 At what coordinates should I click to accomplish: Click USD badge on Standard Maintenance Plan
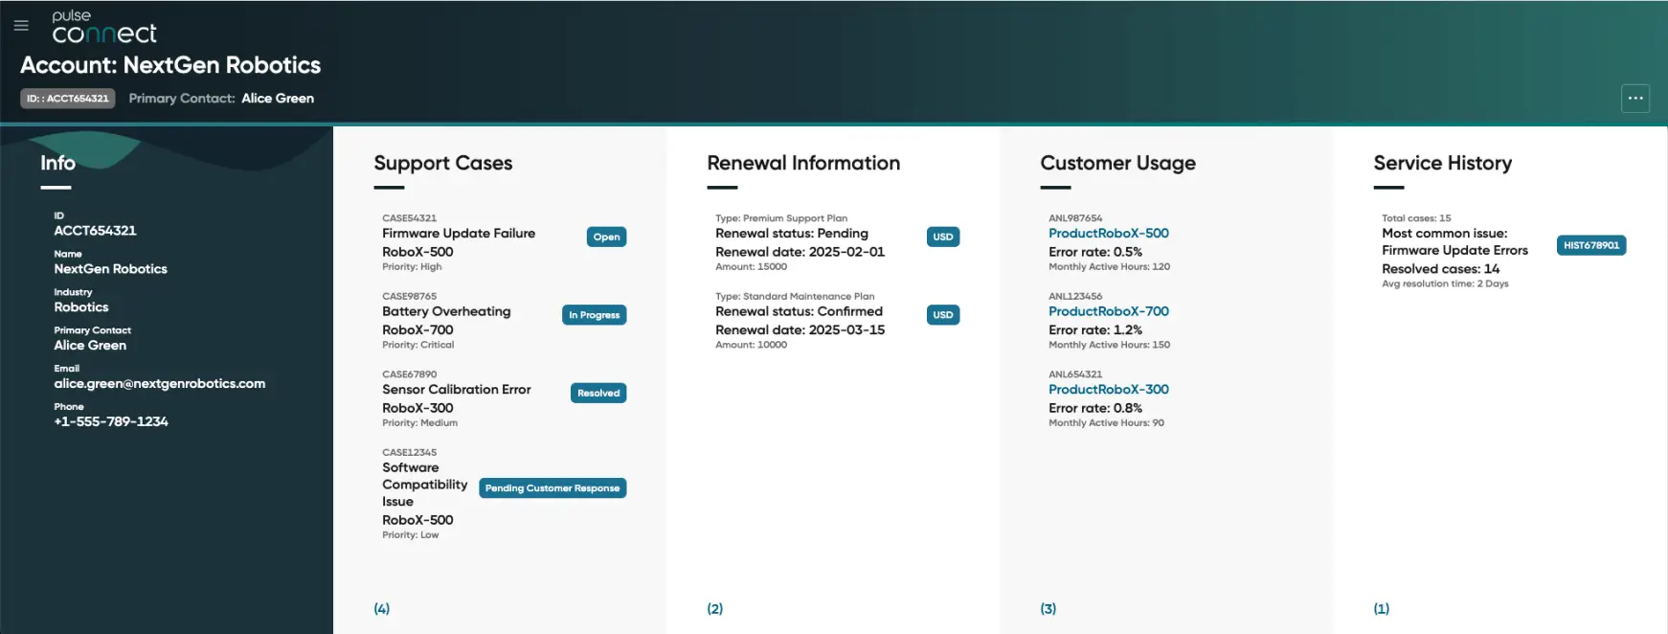pyautogui.click(x=943, y=315)
